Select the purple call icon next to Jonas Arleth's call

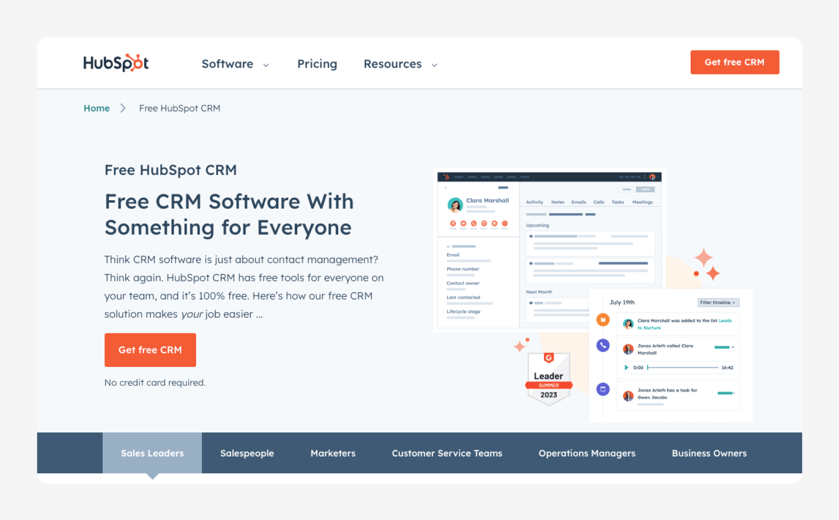pyautogui.click(x=603, y=345)
